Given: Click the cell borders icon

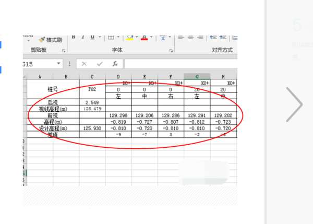Looking at the screenshot, I should pos(111,38).
